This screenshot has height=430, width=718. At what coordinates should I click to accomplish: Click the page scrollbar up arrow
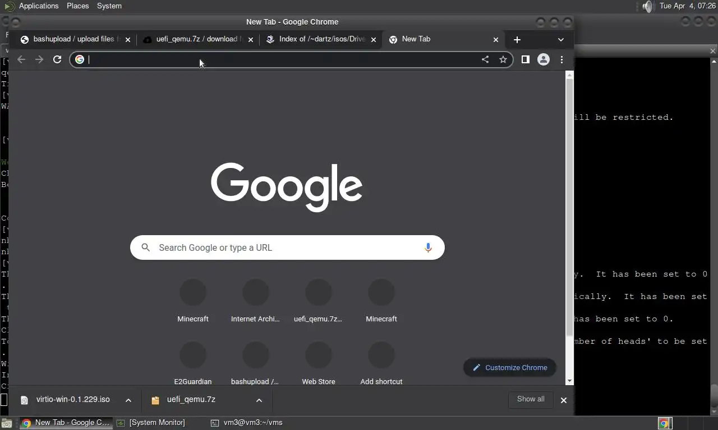(570, 75)
